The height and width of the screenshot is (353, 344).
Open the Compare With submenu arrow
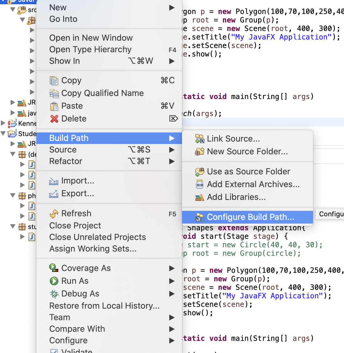click(172, 329)
